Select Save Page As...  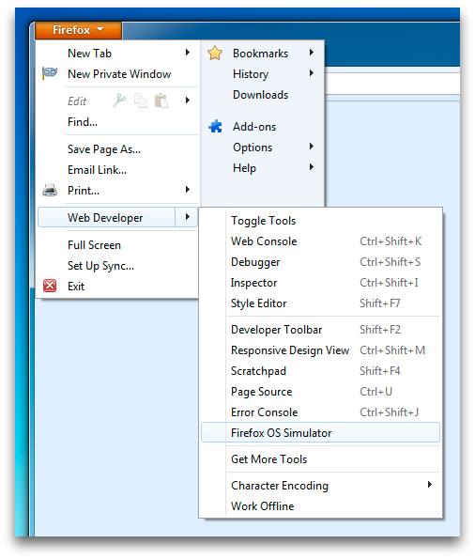click(117, 149)
